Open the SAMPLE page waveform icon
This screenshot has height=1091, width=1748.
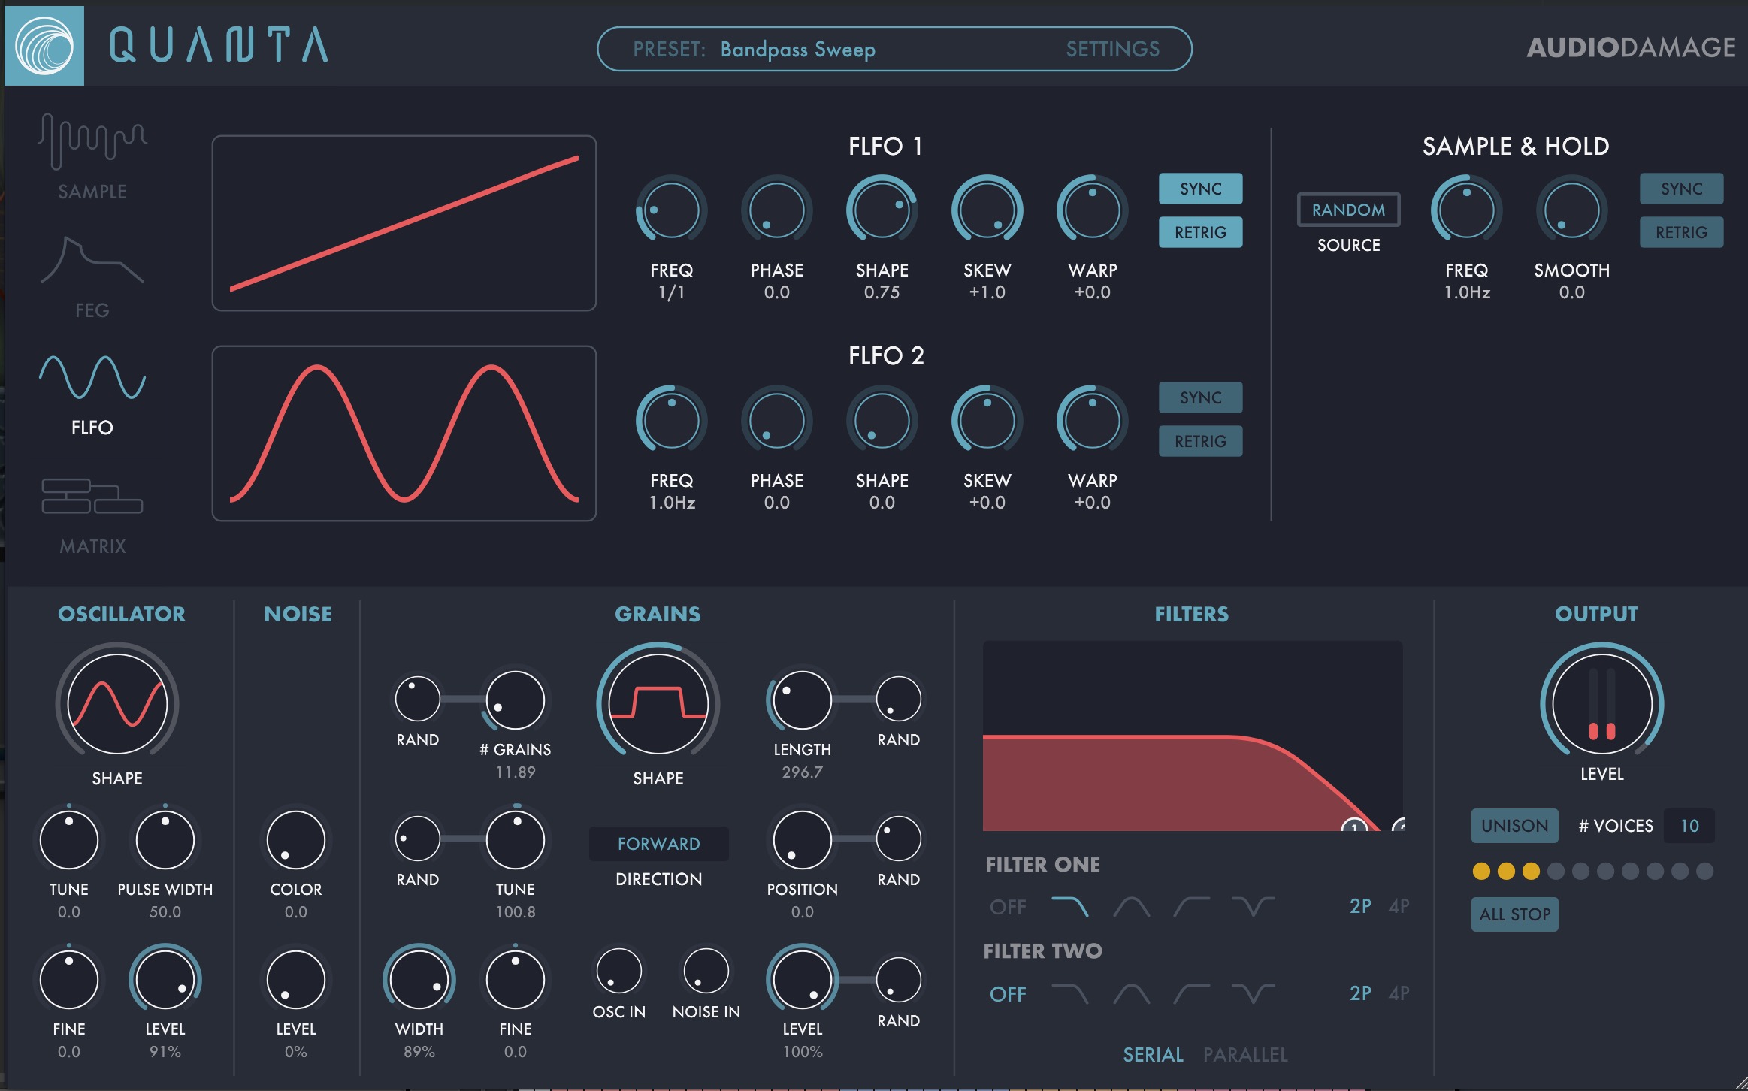click(x=92, y=141)
